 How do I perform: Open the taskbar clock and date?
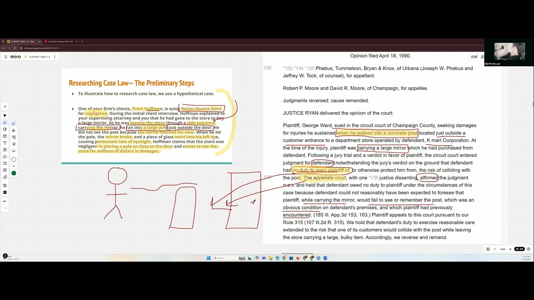tap(525, 258)
